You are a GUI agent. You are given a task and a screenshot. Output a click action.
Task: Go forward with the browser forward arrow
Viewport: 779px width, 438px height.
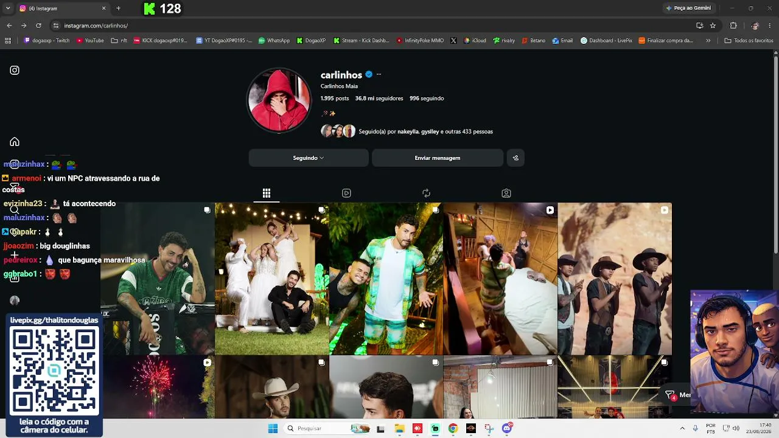pyautogui.click(x=24, y=26)
